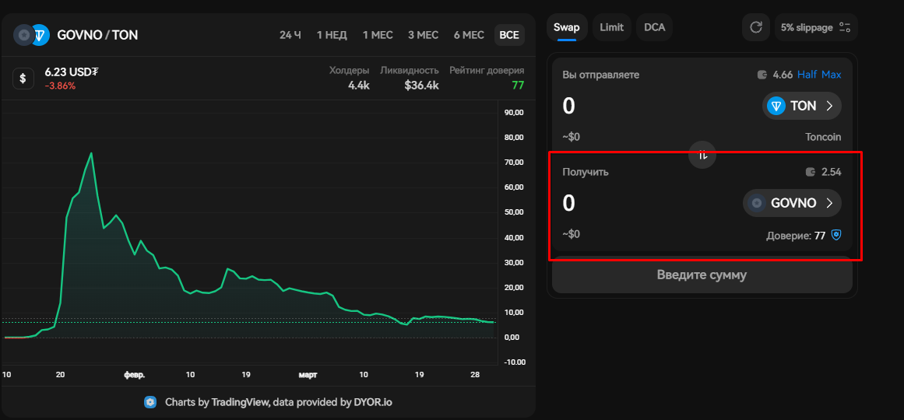
Task: Click the dollar currency toggle icon
Action: (x=23, y=79)
